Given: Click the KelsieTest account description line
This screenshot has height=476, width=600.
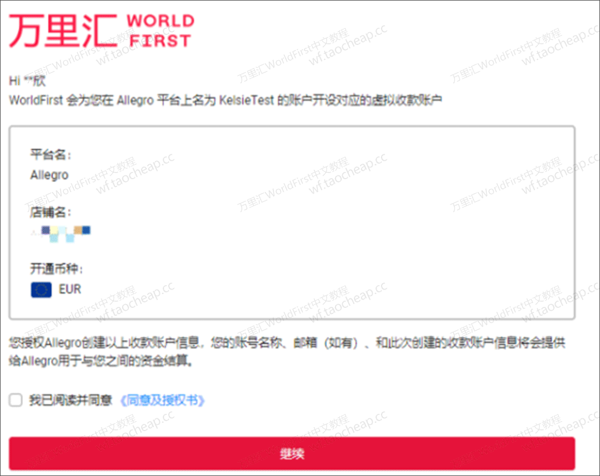Looking at the screenshot, I should pyautogui.click(x=226, y=100).
